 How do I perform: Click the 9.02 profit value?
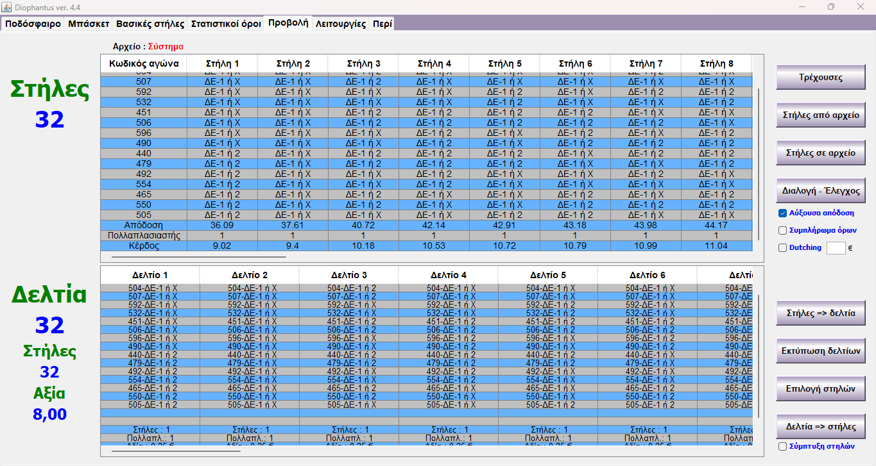pos(222,245)
